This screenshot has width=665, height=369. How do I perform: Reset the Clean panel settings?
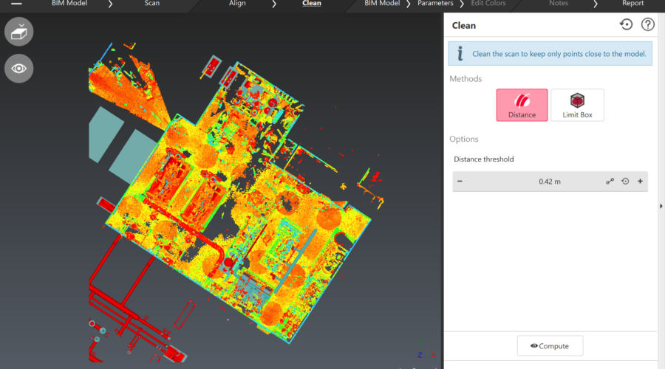pos(626,25)
